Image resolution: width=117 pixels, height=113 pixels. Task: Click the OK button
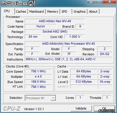104,108
